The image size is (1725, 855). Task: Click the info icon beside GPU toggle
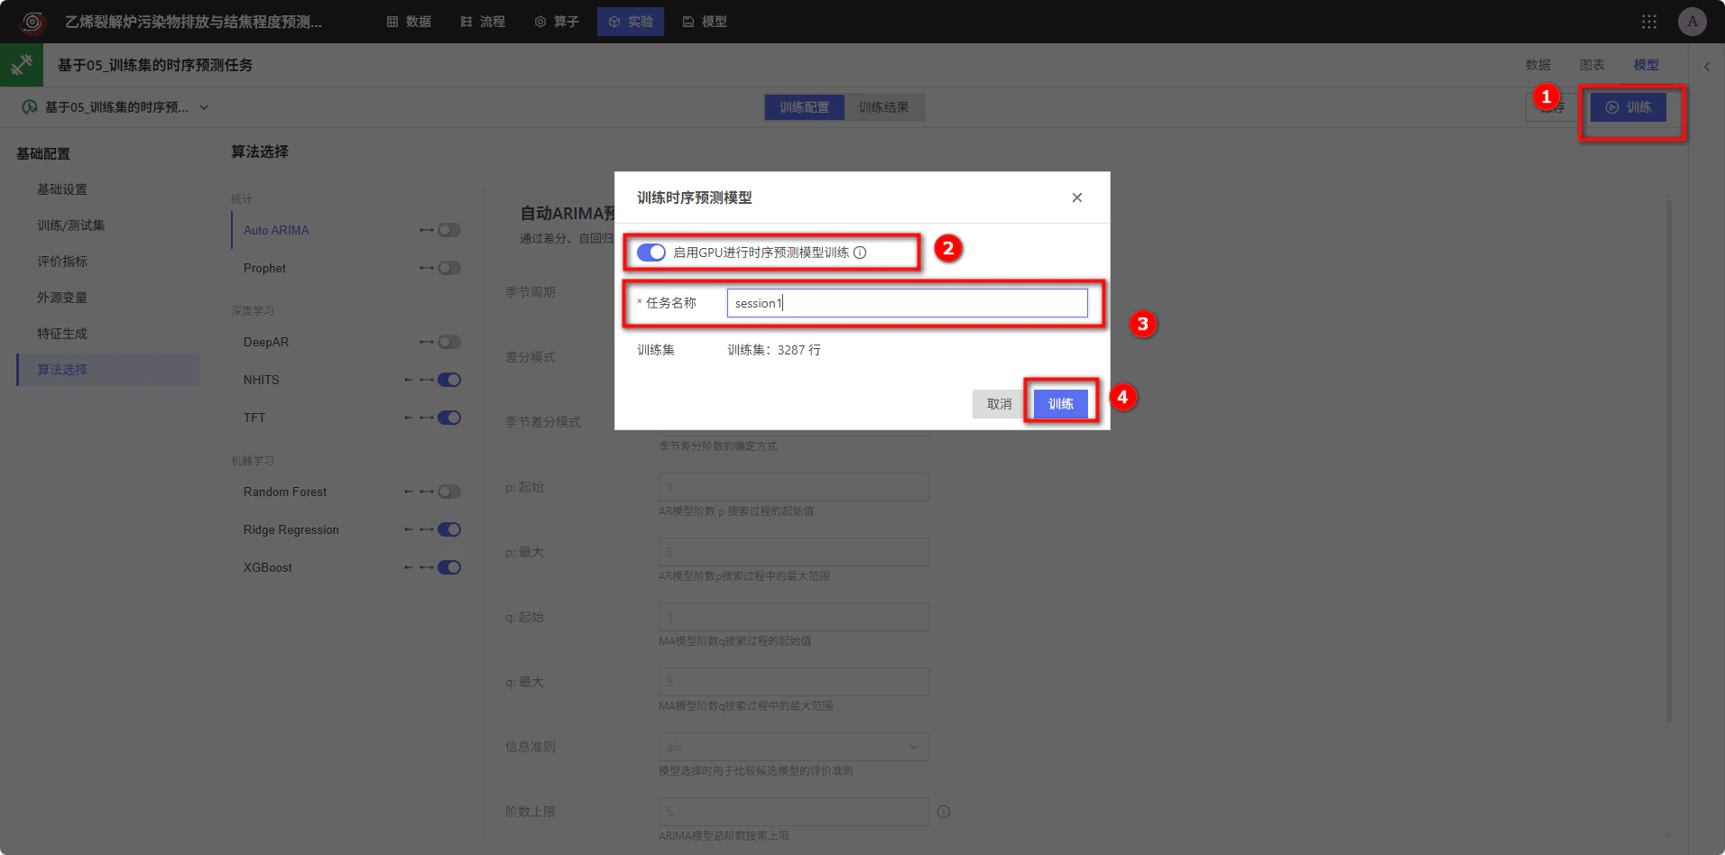[x=860, y=253]
